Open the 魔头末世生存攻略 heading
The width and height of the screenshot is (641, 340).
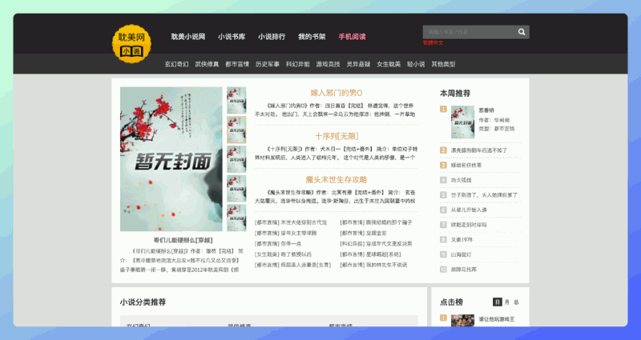tap(337, 179)
